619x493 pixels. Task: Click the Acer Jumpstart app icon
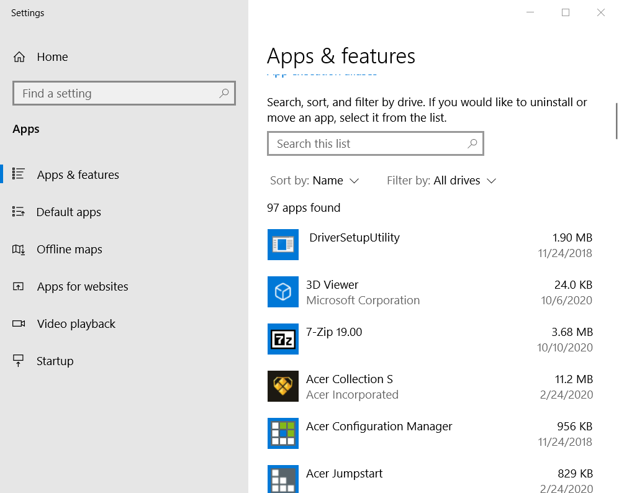tap(282, 479)
